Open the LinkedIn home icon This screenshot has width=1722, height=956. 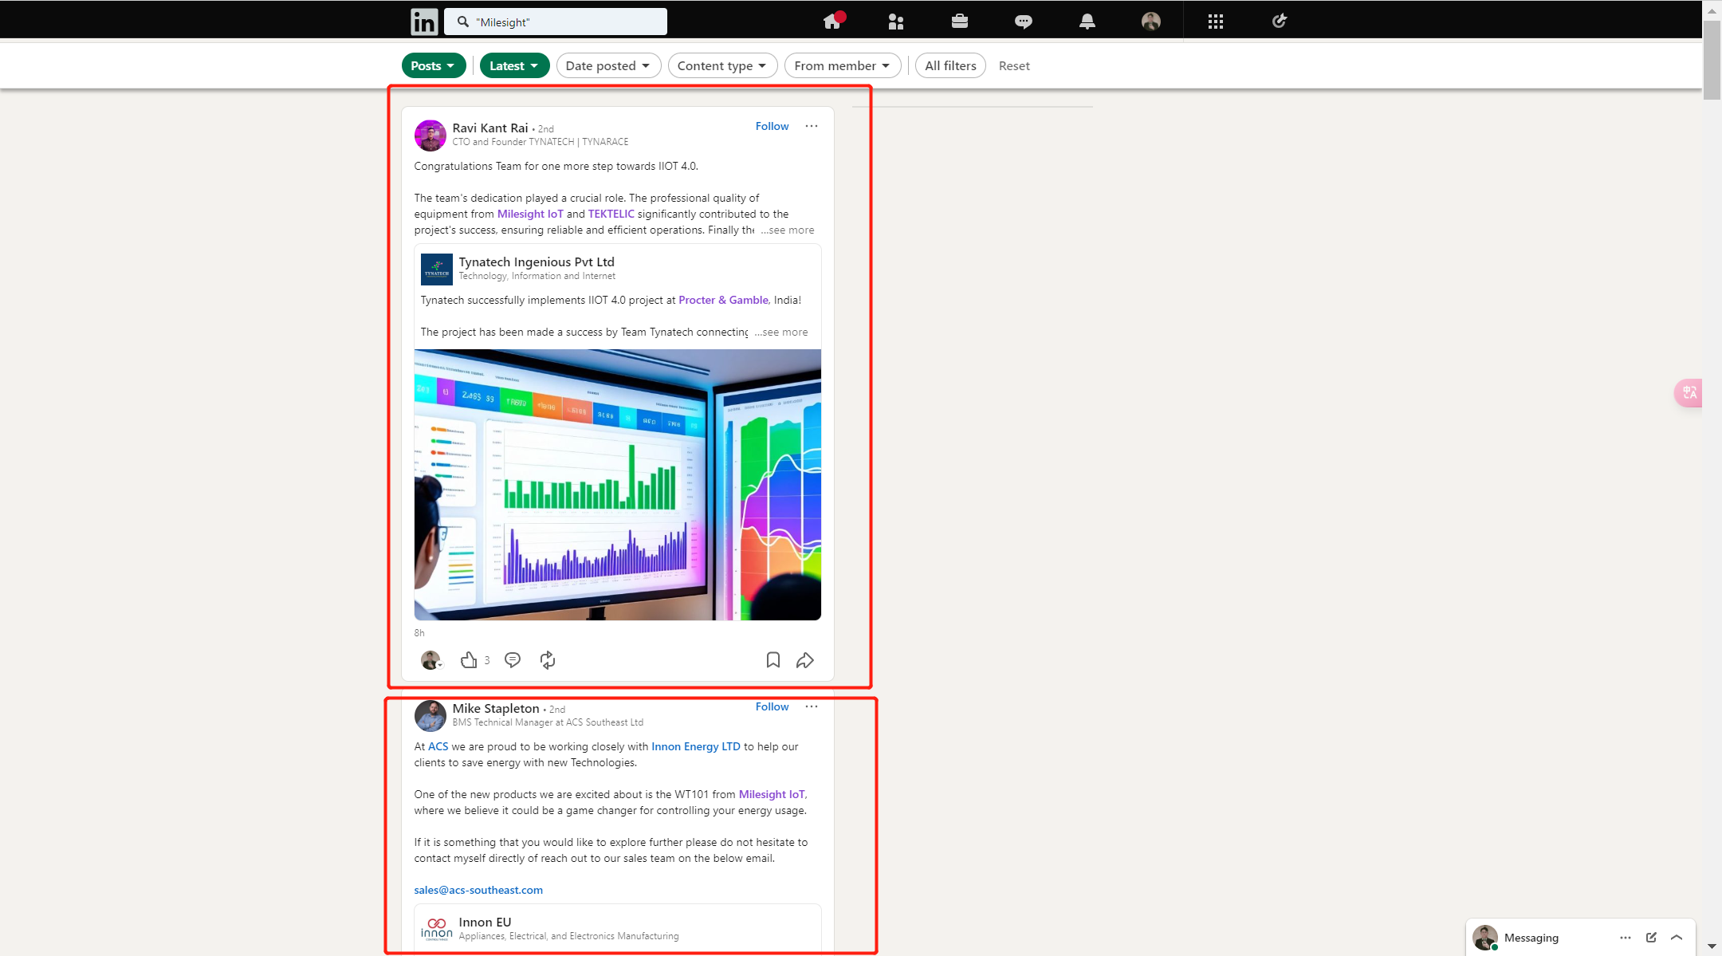pos(832,22)
